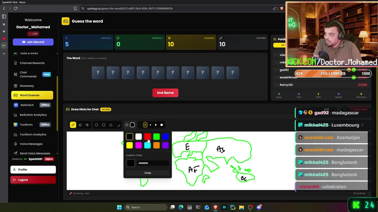Open Microsoft Edge from taskbar
The height and width of the screenshot is (212, 378).
181,207
